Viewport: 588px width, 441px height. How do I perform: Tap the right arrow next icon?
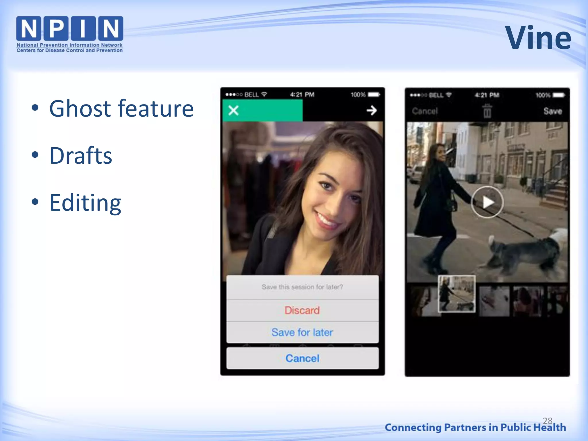tap(372, 110)
